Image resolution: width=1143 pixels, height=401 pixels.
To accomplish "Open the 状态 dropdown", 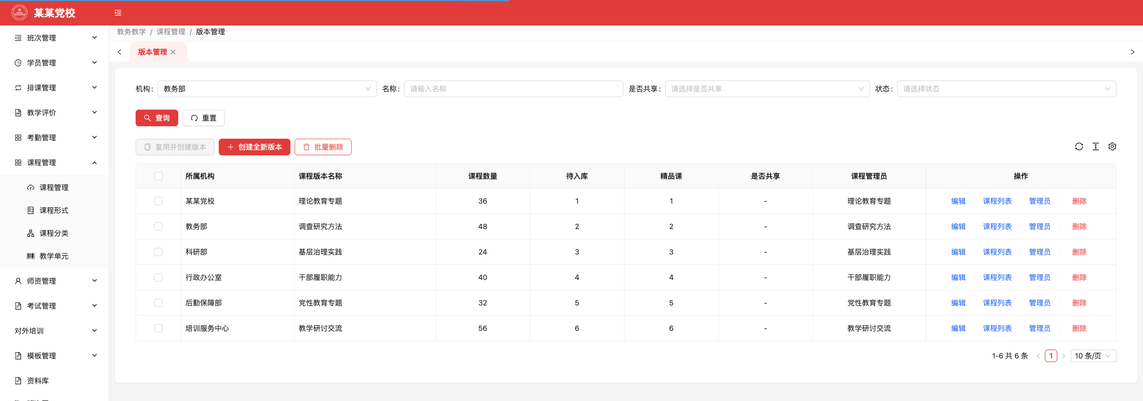I will coord(1006,89).
